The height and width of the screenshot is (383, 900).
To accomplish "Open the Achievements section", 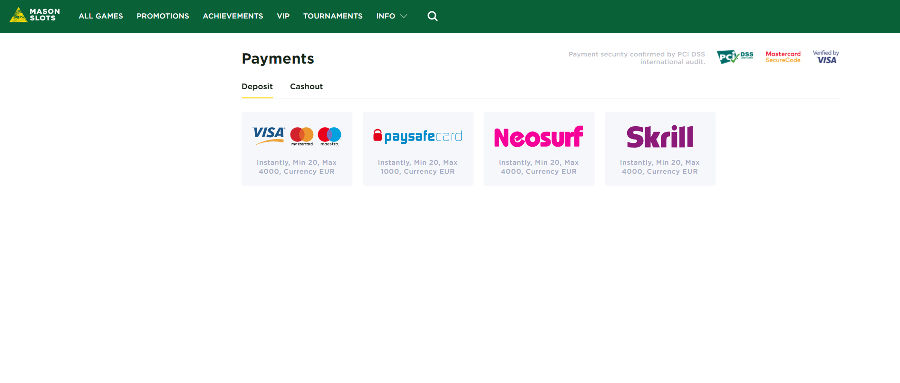I will [x=233, y=16].
